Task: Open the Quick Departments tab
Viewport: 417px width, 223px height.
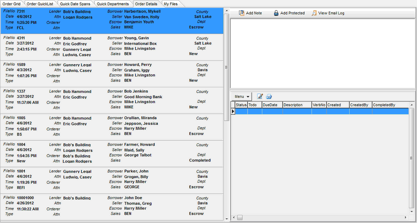Action: 113,4
